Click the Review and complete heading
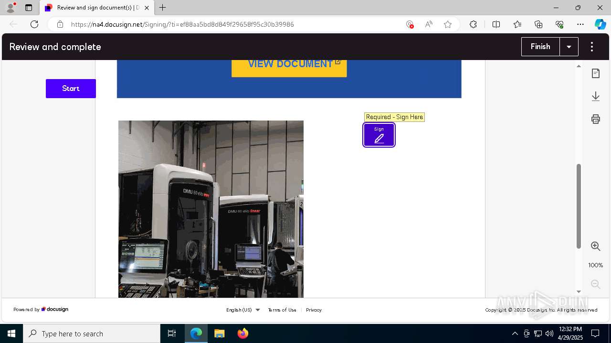Screen dimensions: 611x343 pos(55,47)
